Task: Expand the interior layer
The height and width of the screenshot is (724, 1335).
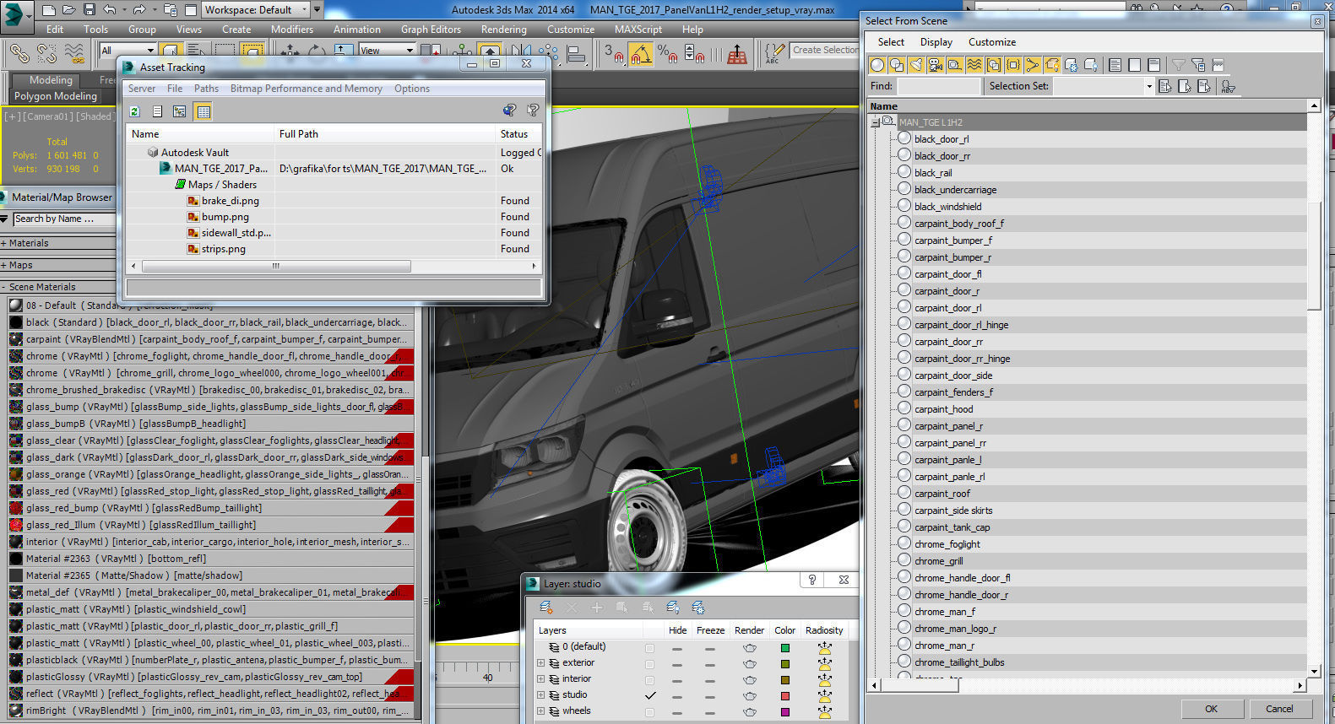Action: point(541,679)
